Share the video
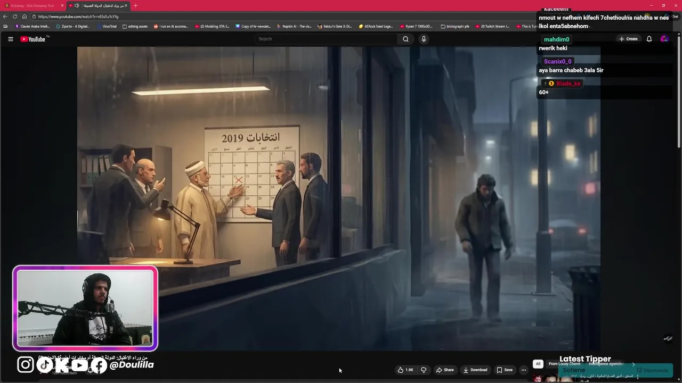Image resolution: width=682 pixels, height=383 pixels. pyautogui.click(x=445, y=370)
